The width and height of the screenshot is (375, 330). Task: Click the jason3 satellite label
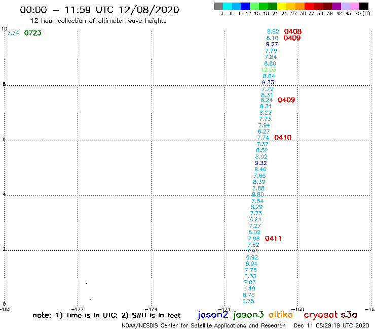tap(248, 315)
